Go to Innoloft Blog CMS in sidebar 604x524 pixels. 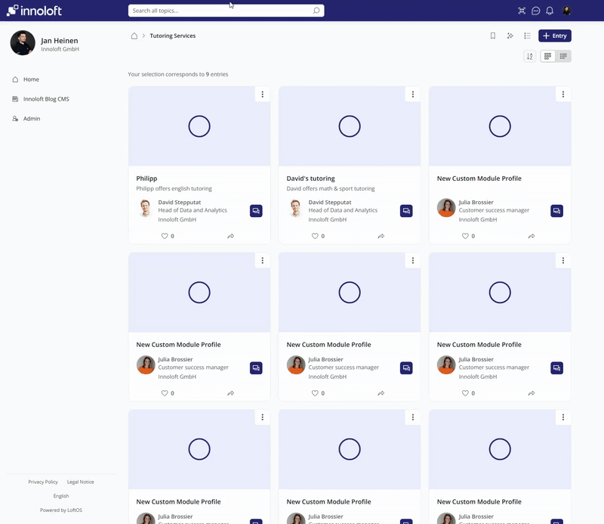tap(46, 99)
